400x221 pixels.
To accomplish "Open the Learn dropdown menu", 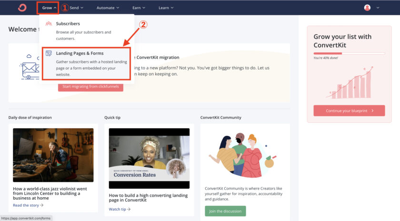I will click(166, 8).
